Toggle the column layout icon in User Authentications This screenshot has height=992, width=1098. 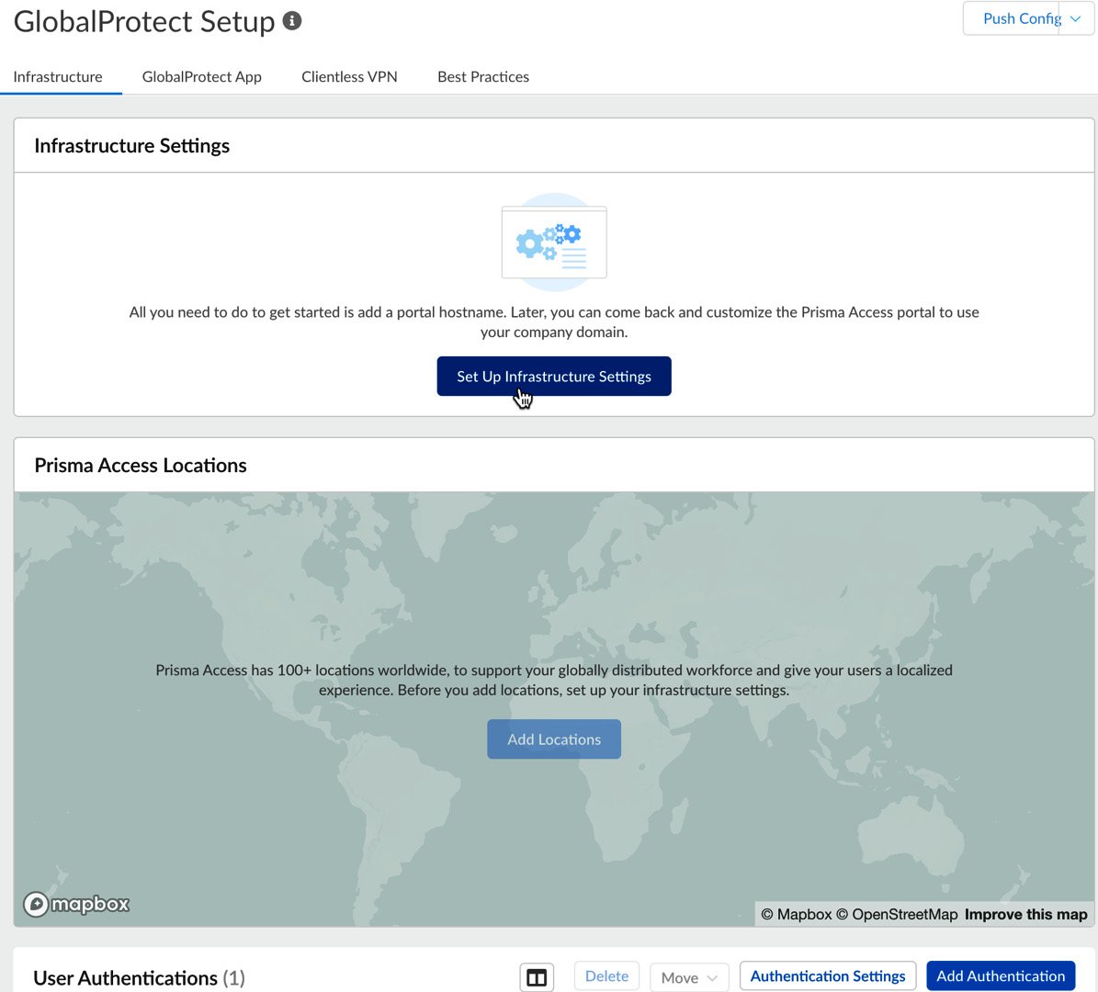[x=537, y=977]
